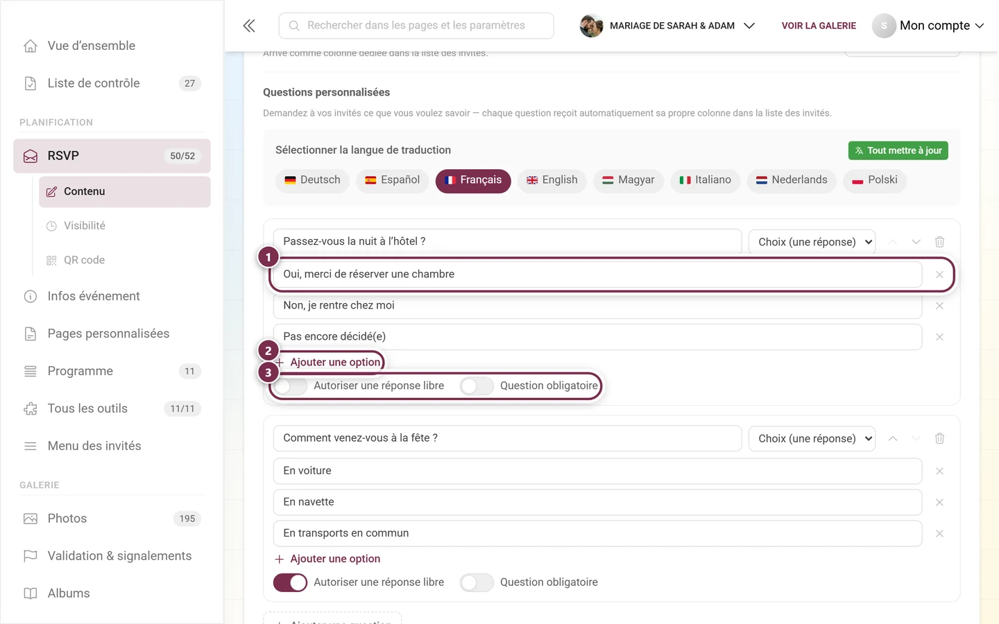
Task: Make hotel question mandatory
Action: coord(477,386)
